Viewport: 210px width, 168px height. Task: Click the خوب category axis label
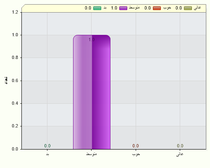(136, 154)
